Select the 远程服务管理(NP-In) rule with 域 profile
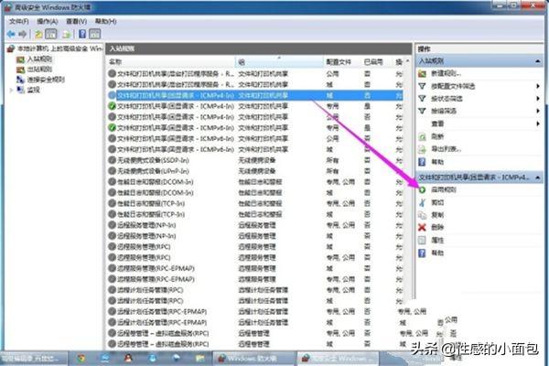The height and width of the screenshot is (366, 549). (255, 236)
